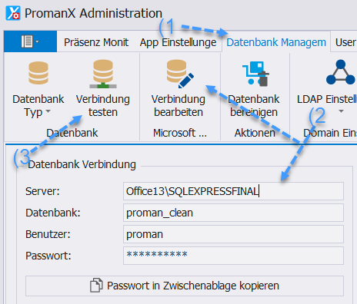Click the Verbindung testen icon
357x304 pixels.
click(x=103, y=74)
